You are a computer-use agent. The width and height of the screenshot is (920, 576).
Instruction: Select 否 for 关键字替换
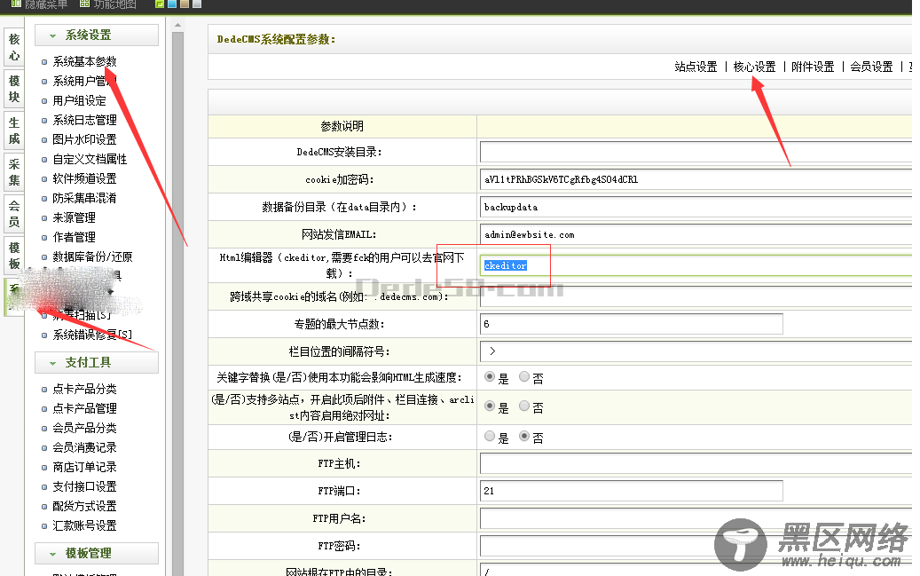(524, 377)
